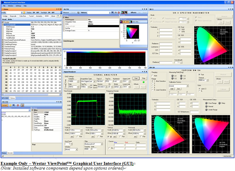The image size is (235, 171).
Task: Close the Signal Analyzer panel
Action: [x=146, y=72]
